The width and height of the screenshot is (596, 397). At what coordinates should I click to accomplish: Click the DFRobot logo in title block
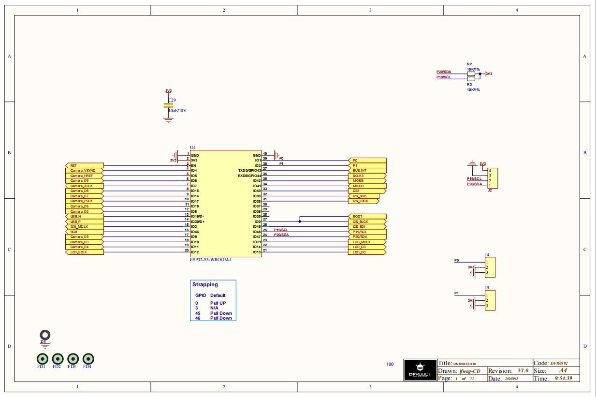[x=419, y=370]
